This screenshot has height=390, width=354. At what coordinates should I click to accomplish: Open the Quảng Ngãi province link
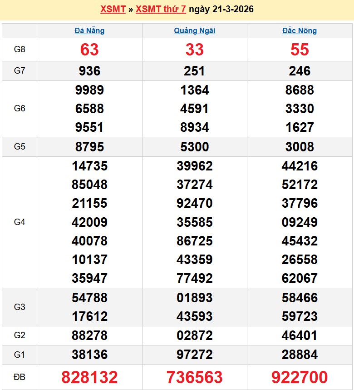(x=194, y=31)
